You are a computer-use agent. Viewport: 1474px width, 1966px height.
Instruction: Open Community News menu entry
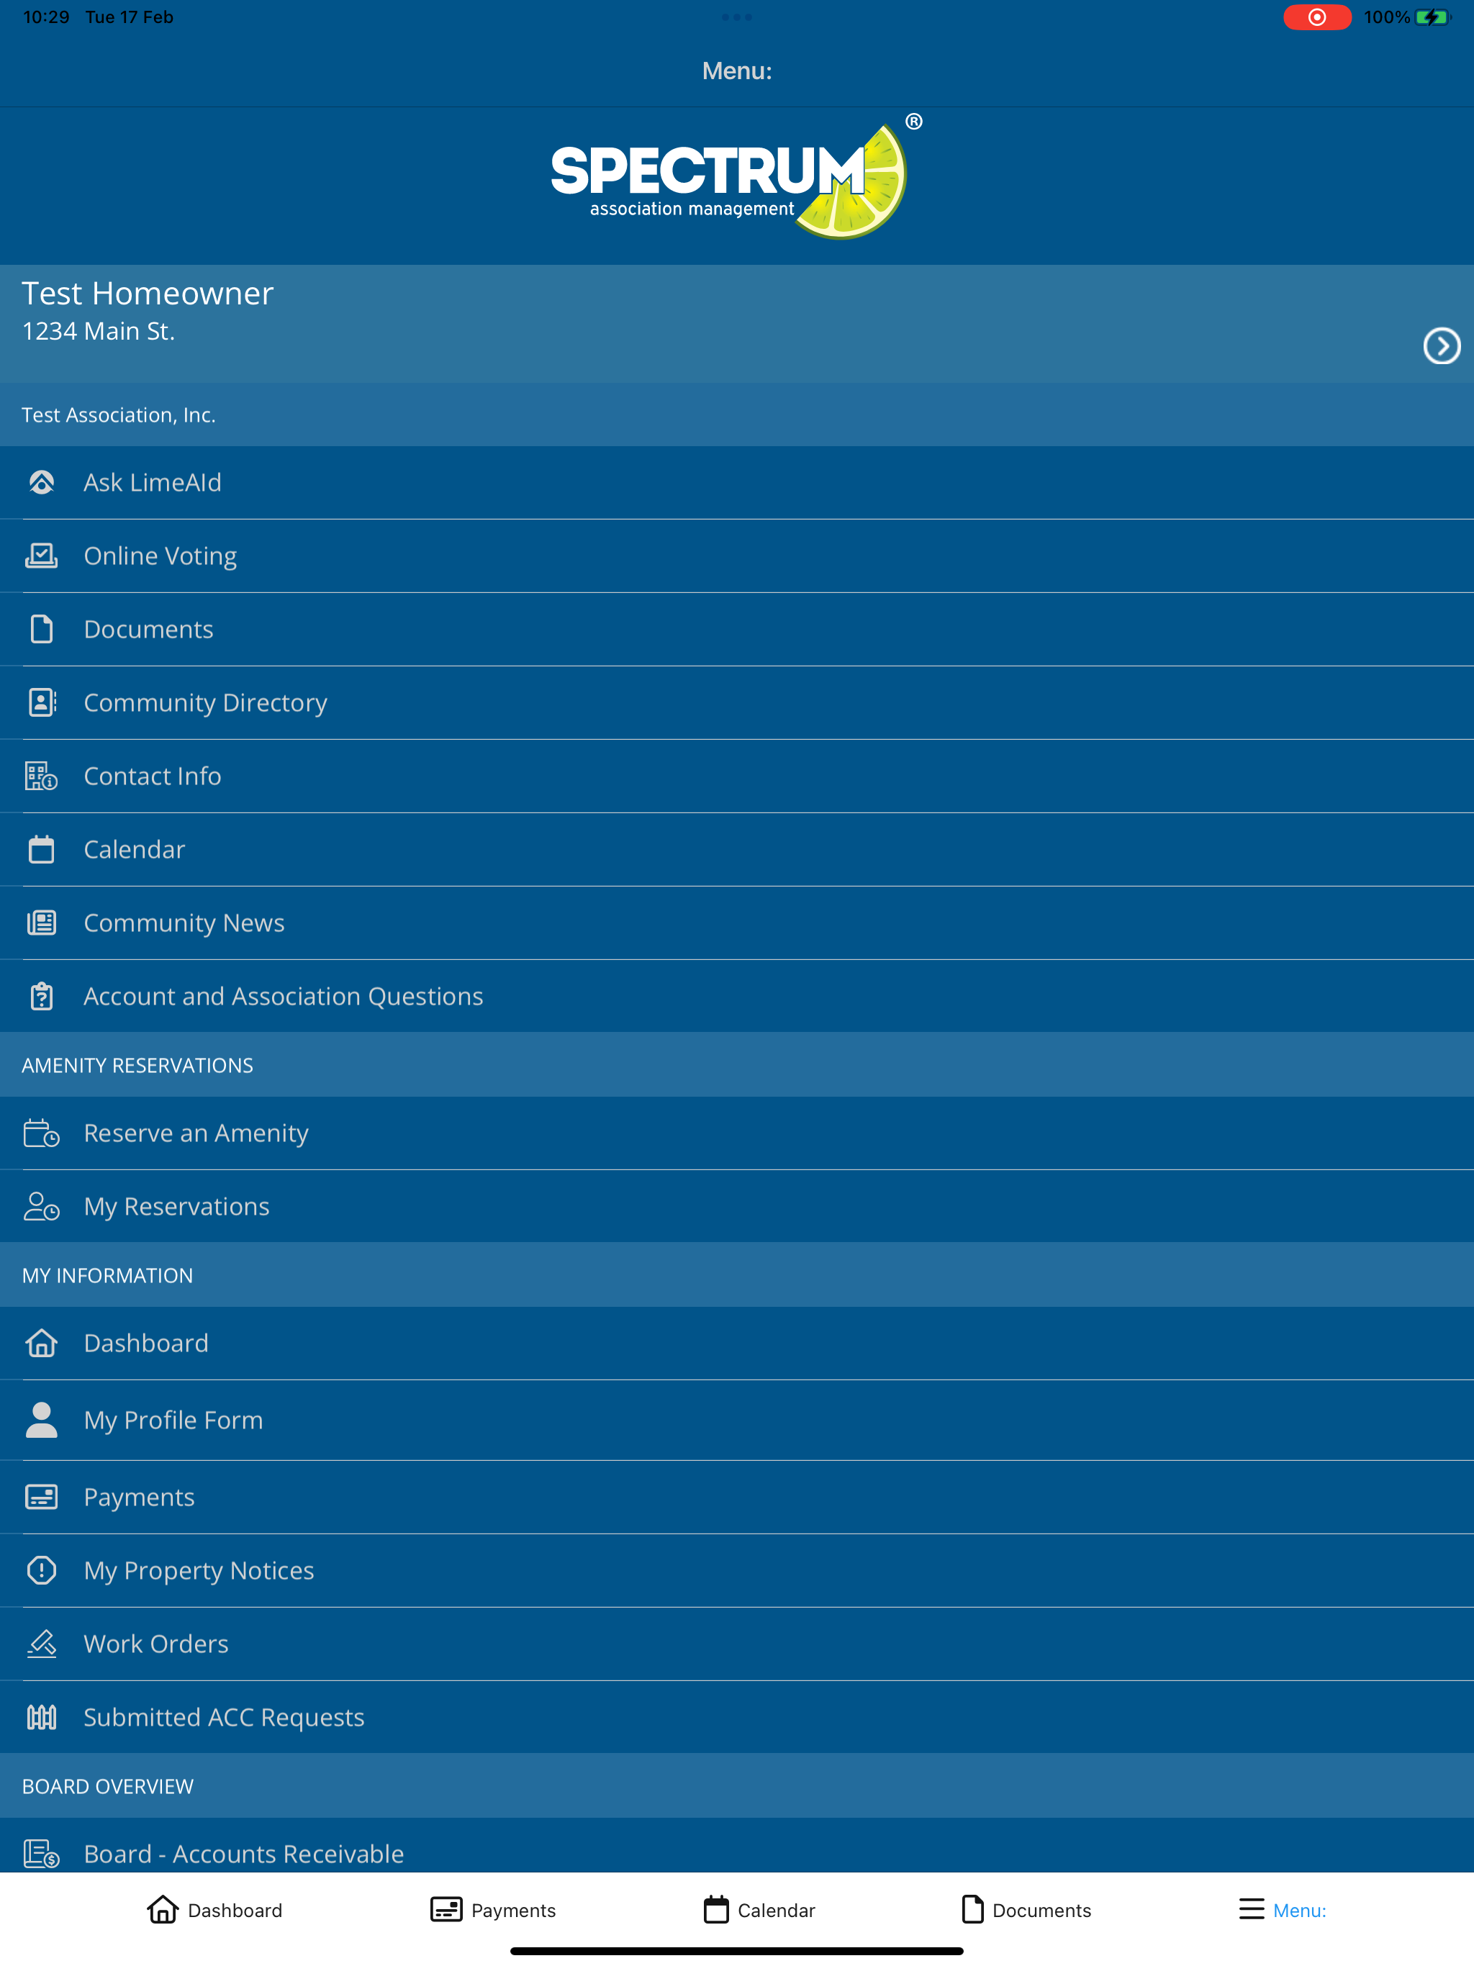pyautogui.click(x=737, y=923)
